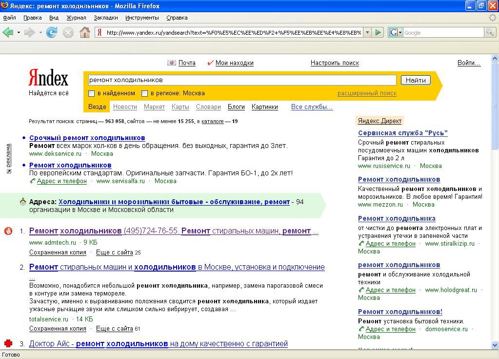Click the Yandex logo

pos(48,78)
